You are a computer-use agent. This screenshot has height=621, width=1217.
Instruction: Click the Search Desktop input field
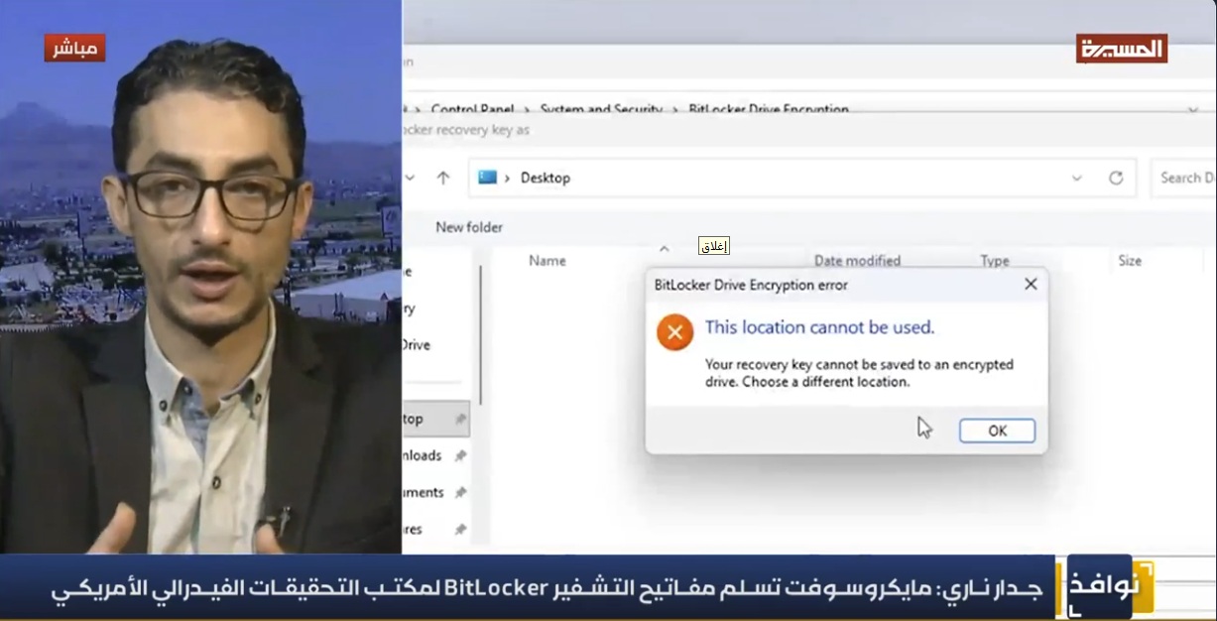[x=1184, y=179]
